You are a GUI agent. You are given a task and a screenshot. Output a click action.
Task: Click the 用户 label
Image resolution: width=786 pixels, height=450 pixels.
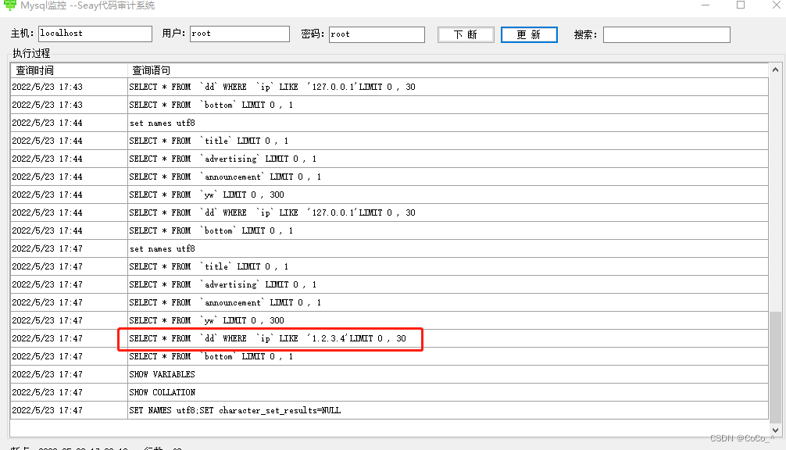point(173,33)
